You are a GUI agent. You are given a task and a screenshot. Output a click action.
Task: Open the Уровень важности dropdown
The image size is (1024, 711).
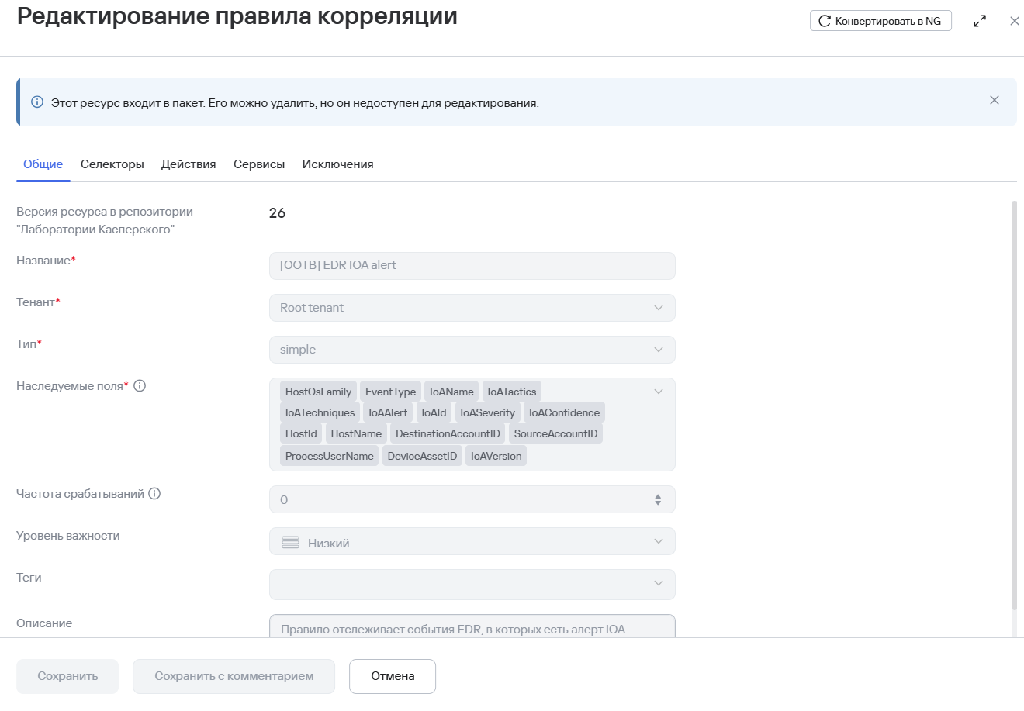click(472, 542)
